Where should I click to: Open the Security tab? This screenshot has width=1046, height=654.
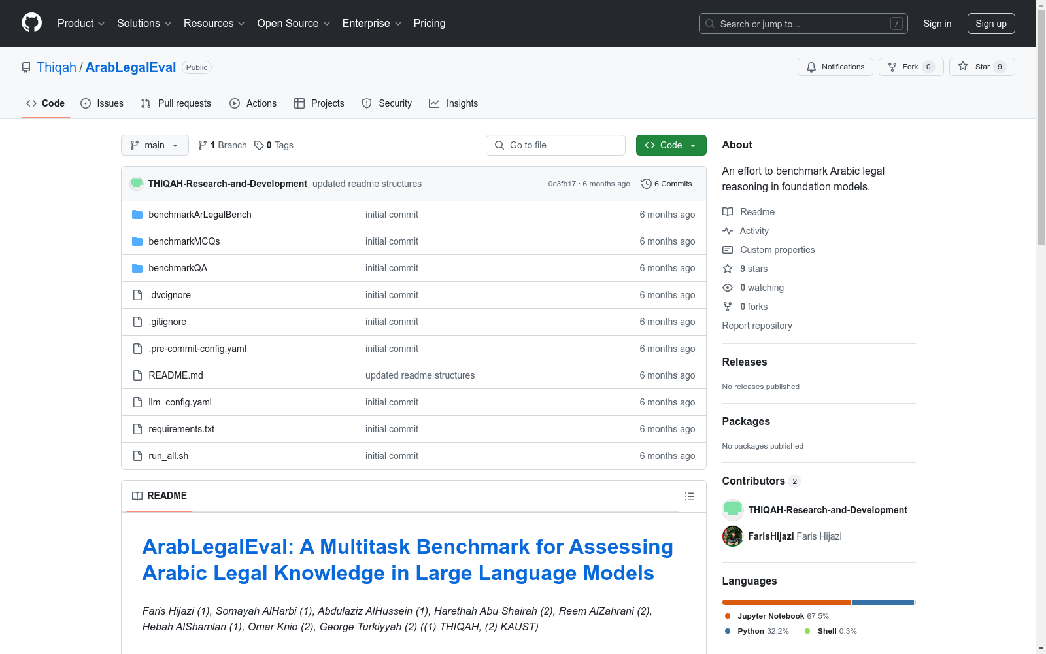[x=387, y=103]
